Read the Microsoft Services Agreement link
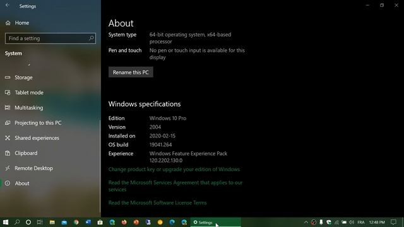404x227 pixels. 175,186
